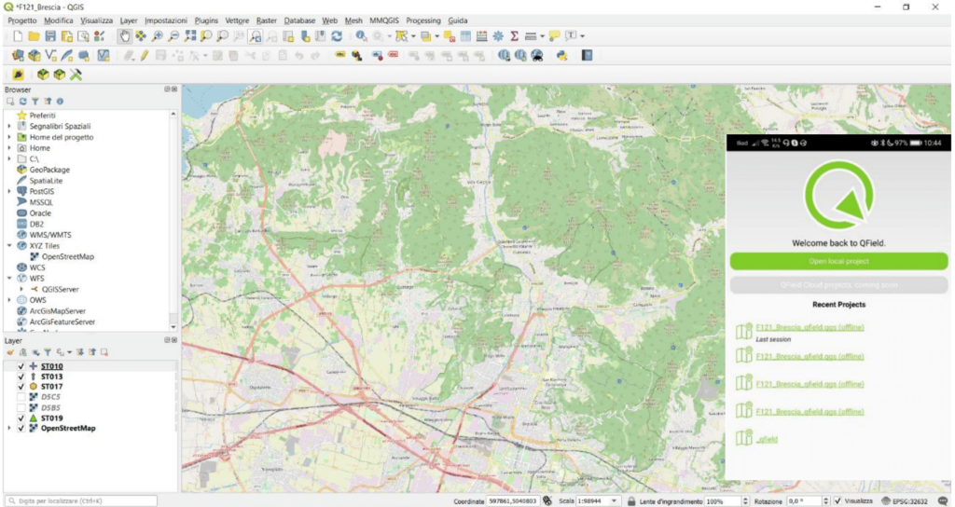955x507 pixels.
Task: Open the Processing toolbox gear icon
Action: click(x=498, y=36)
